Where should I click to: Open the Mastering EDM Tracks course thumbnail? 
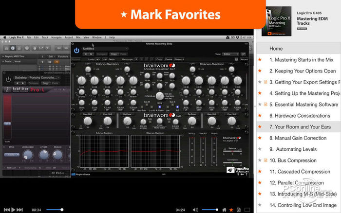[276, 21]
